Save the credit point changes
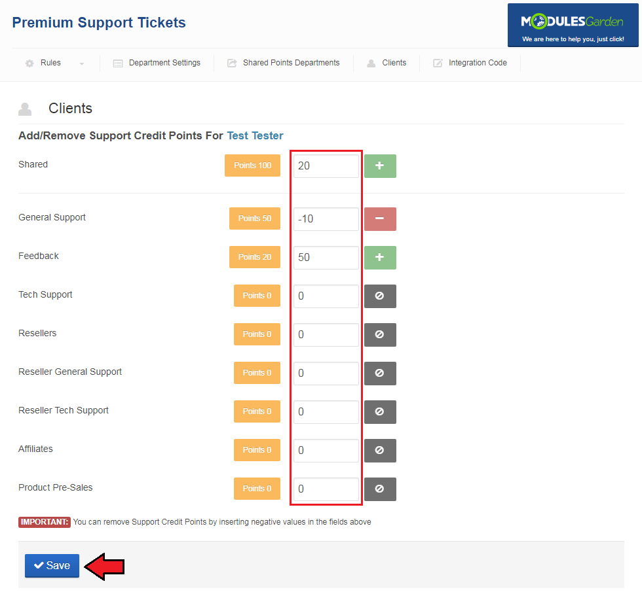This screenshot has width=642, height=592. coord(52,565)
